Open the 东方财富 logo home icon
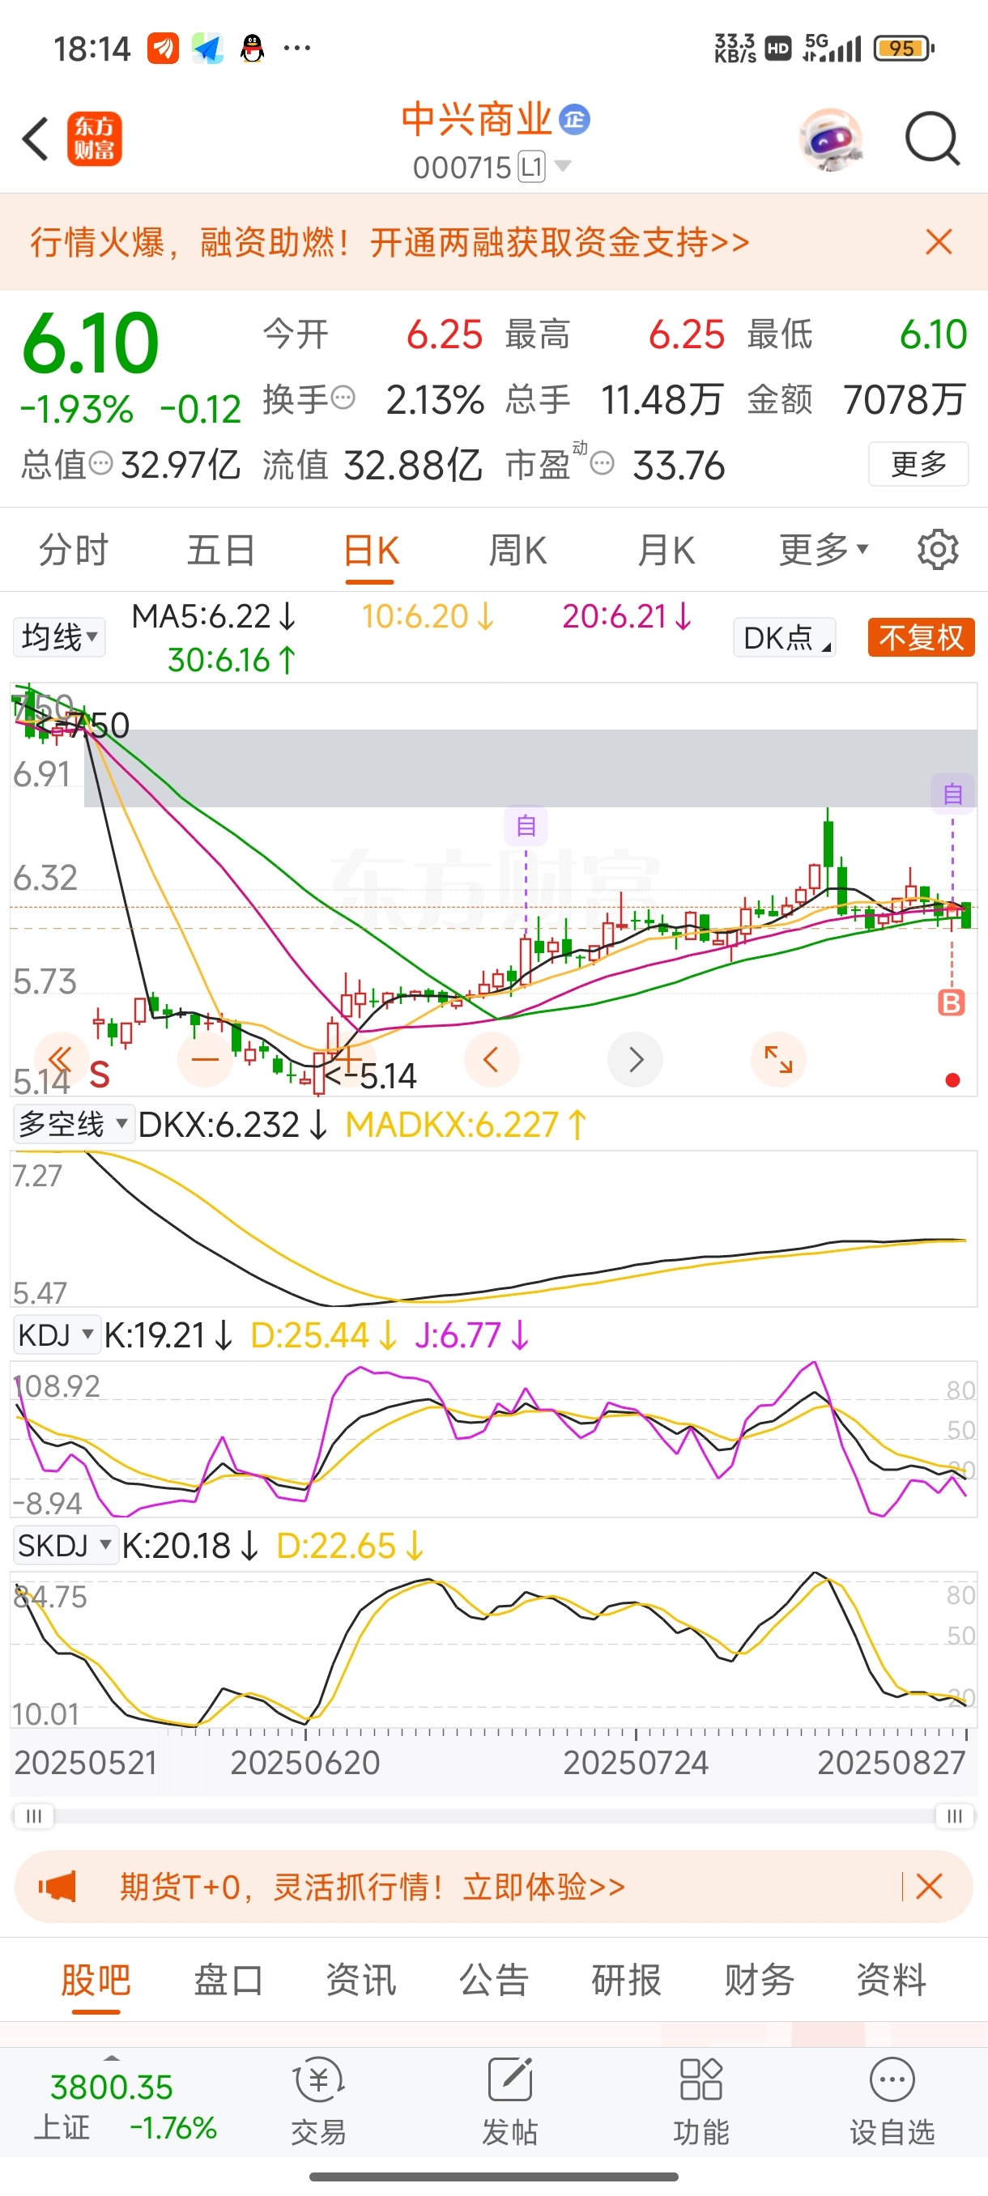The image size is (988, 2196). pos(95,139)
